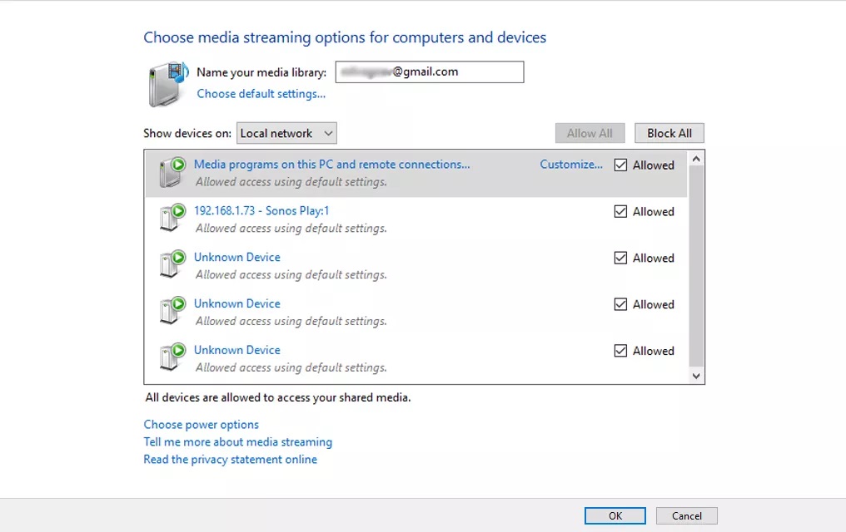Uncheck Allowed for Media programs on this PC
846x532 pixels.
click(x=620, y=165)
